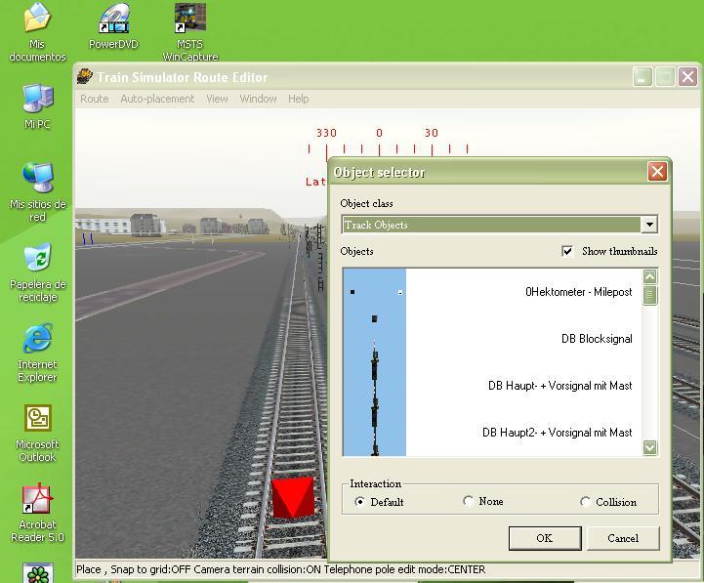Open the Route menu
The width and height of the screenshot is (704, 583).
pos(95,99)
